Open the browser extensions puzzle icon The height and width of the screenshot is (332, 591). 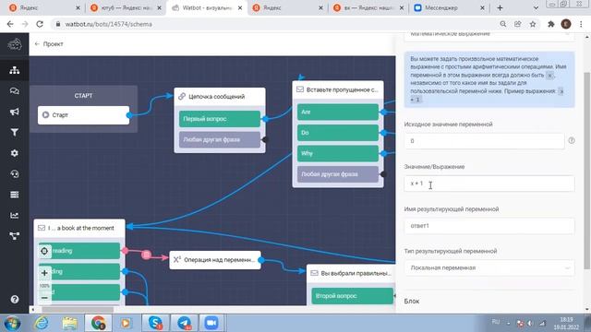[x=550, y=24]
